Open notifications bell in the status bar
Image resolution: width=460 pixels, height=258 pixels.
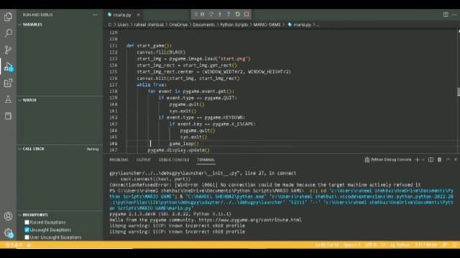pyautogui.click(x=454, y=244)
